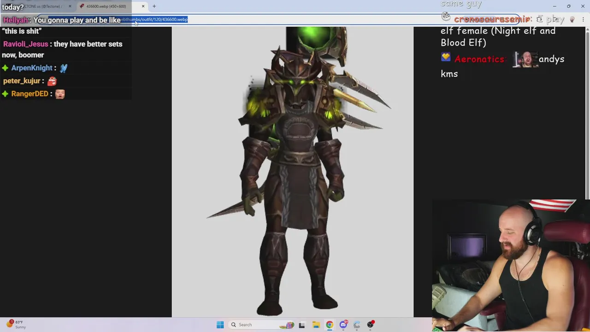Click the username peter_kujur in chat
590x332 pixels.
(x=22, y=81)
